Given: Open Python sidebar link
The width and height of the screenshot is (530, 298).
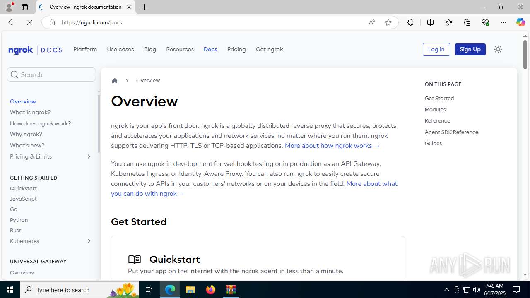Looking at the screenshot, I should 19,220.
